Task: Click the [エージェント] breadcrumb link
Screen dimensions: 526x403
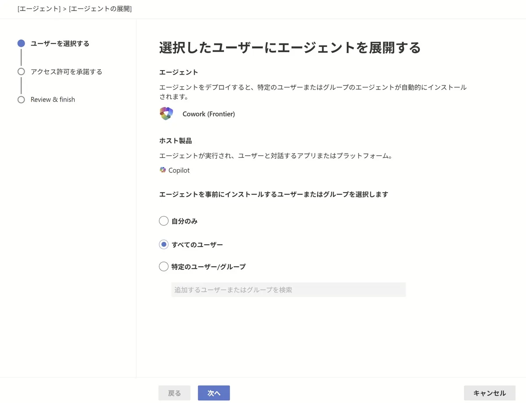Action: click(39, 9)
